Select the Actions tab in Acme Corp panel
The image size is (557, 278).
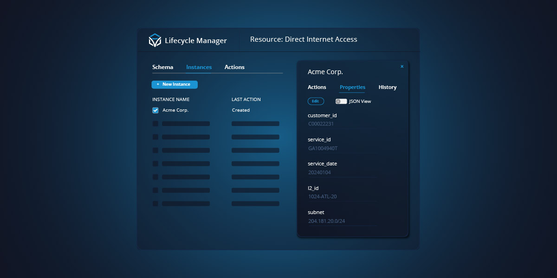pos(317,87)
